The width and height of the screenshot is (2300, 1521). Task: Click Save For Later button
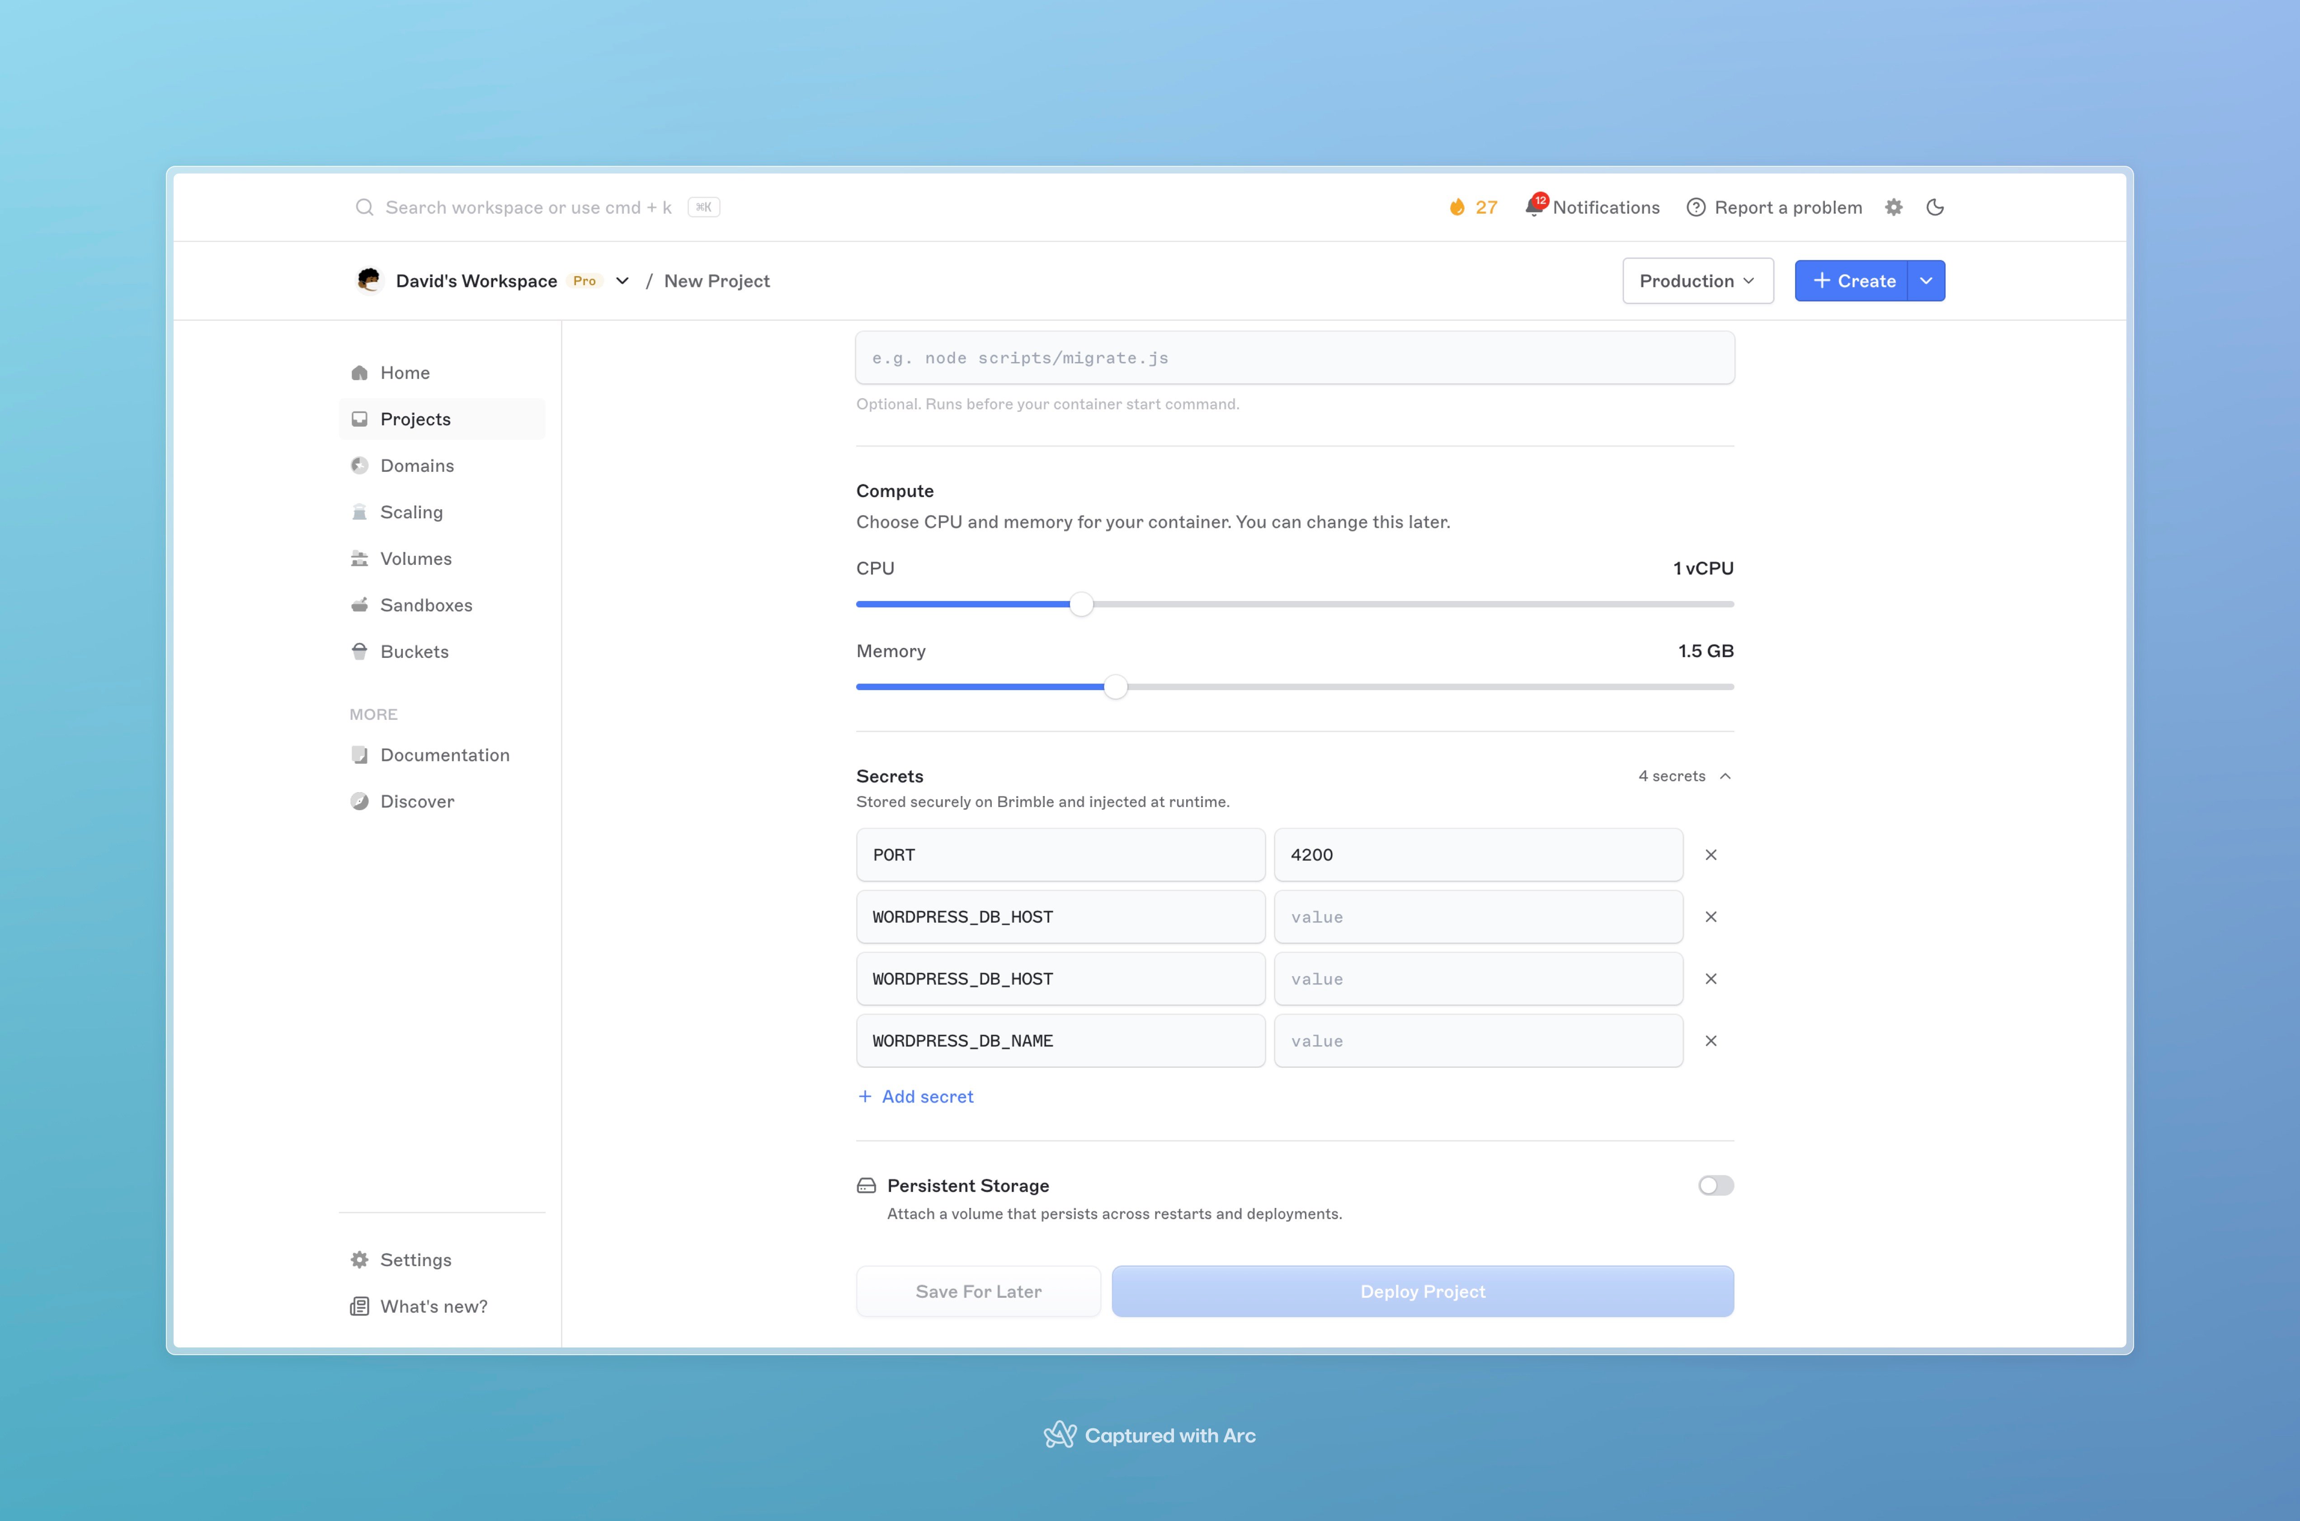(x=978, y=1291)
